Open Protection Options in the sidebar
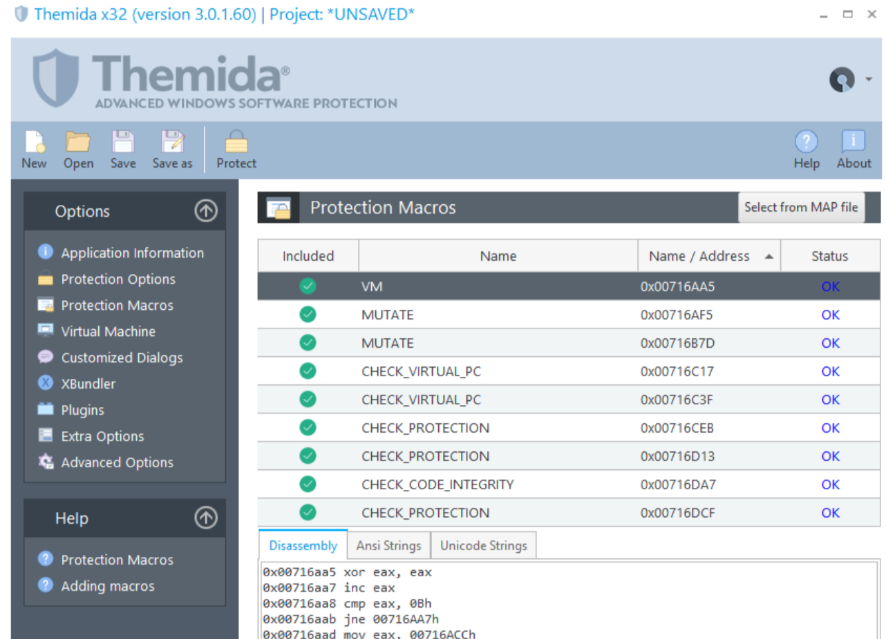 (x=118, y=279)
